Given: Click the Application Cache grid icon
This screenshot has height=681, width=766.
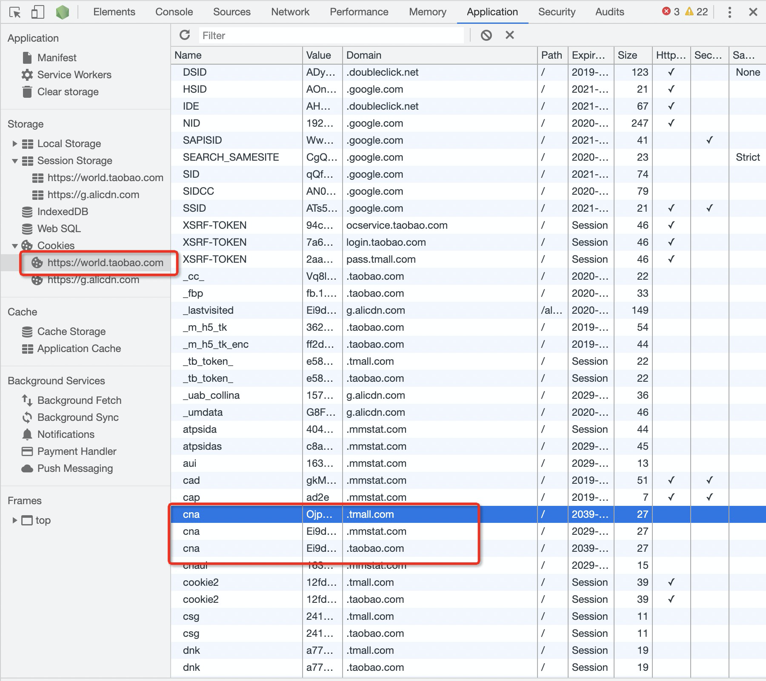Looking at the screenshot, I should 27,349.
